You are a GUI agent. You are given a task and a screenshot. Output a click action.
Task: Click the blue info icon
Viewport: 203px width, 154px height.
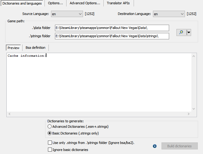pyautogui.click(x=155, y=146)
